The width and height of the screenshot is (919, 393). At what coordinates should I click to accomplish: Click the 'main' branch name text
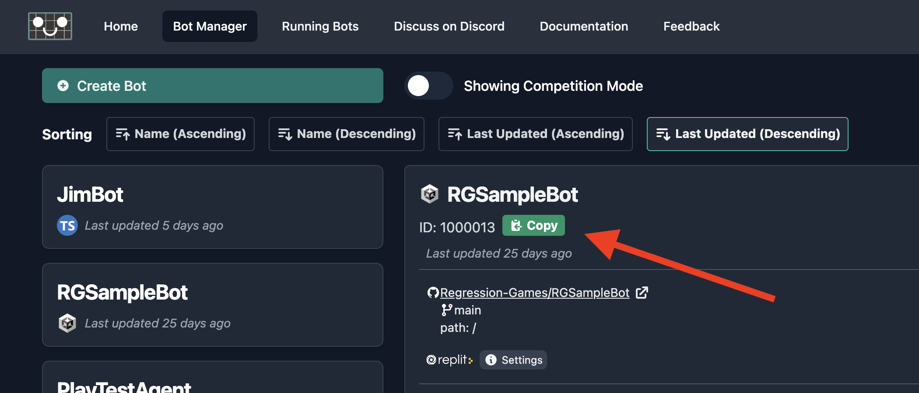click(x=468, y=310)
